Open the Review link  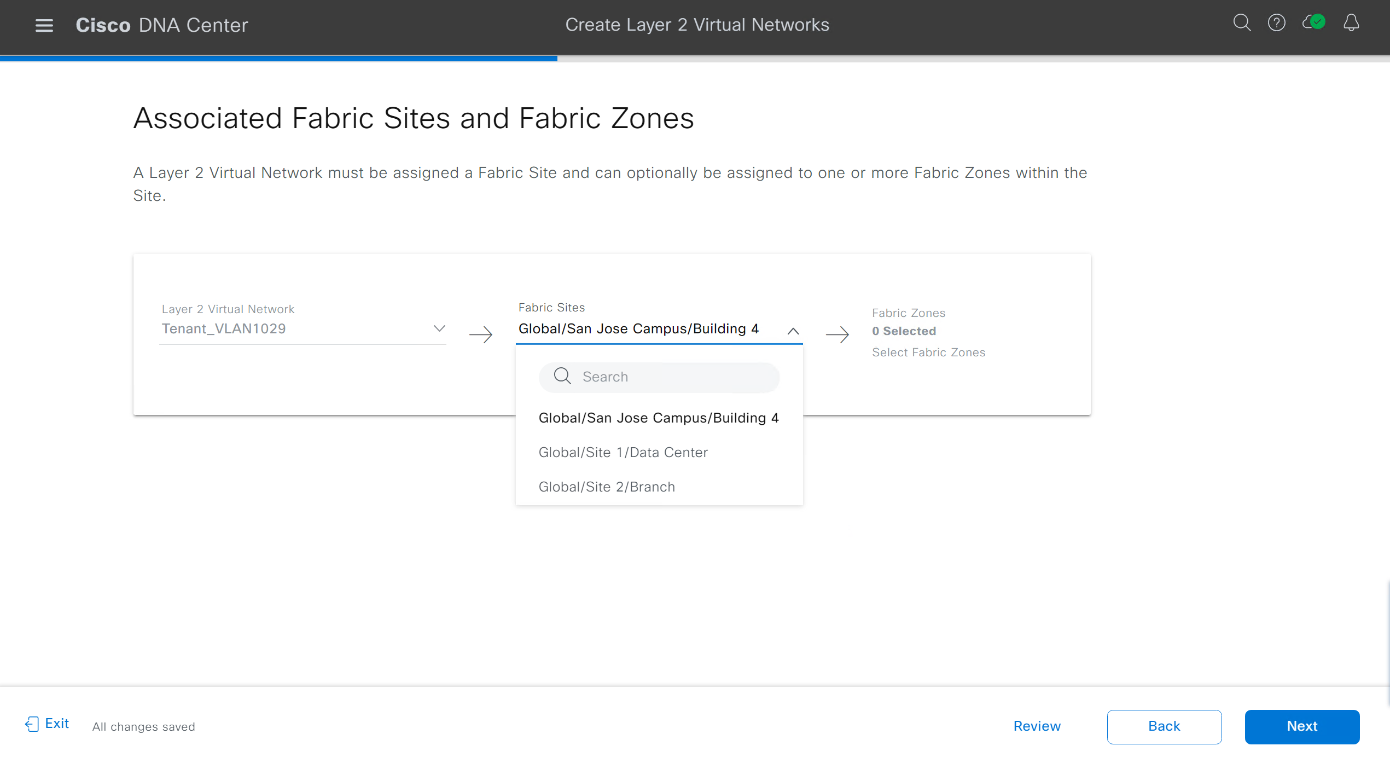[x=1037, y=726]
